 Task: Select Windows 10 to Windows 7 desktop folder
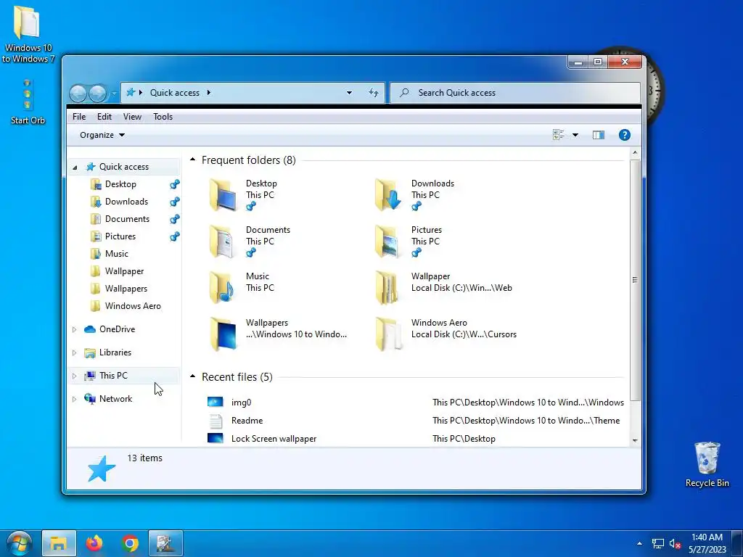(28, 33)
